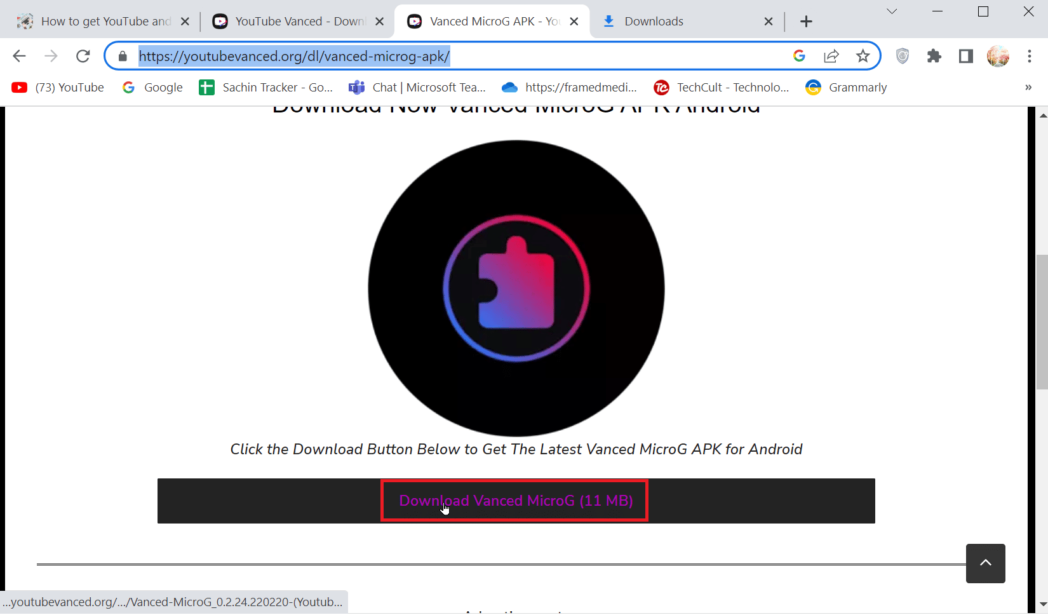View site information lock icon
This screenshot has height=615, width=1048.
[x=123, y=56]
